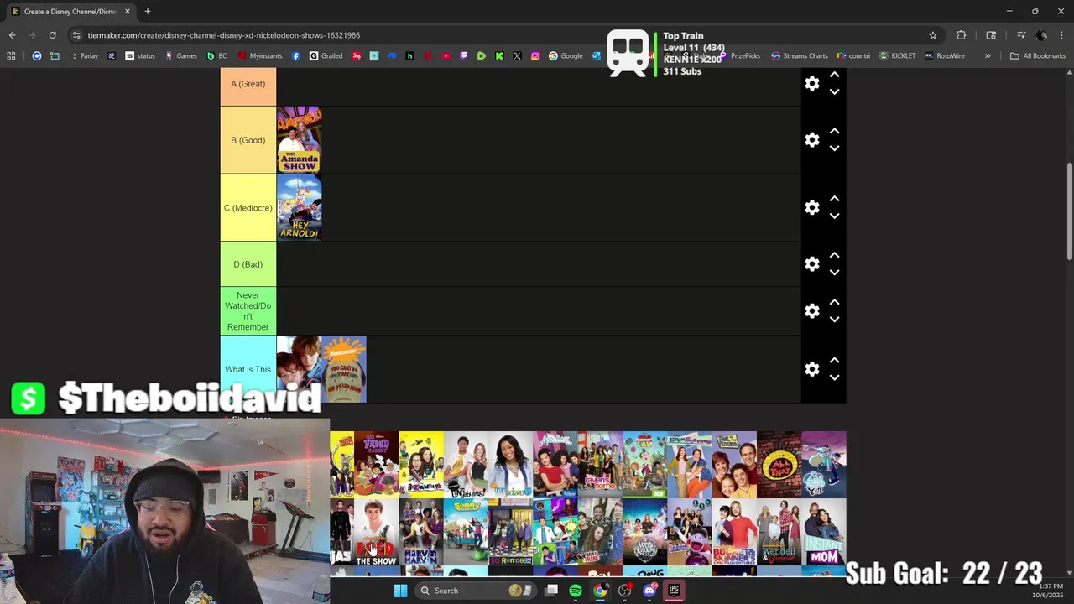
Task: Move the D (Bad) row down
Action: coord(834,273)
